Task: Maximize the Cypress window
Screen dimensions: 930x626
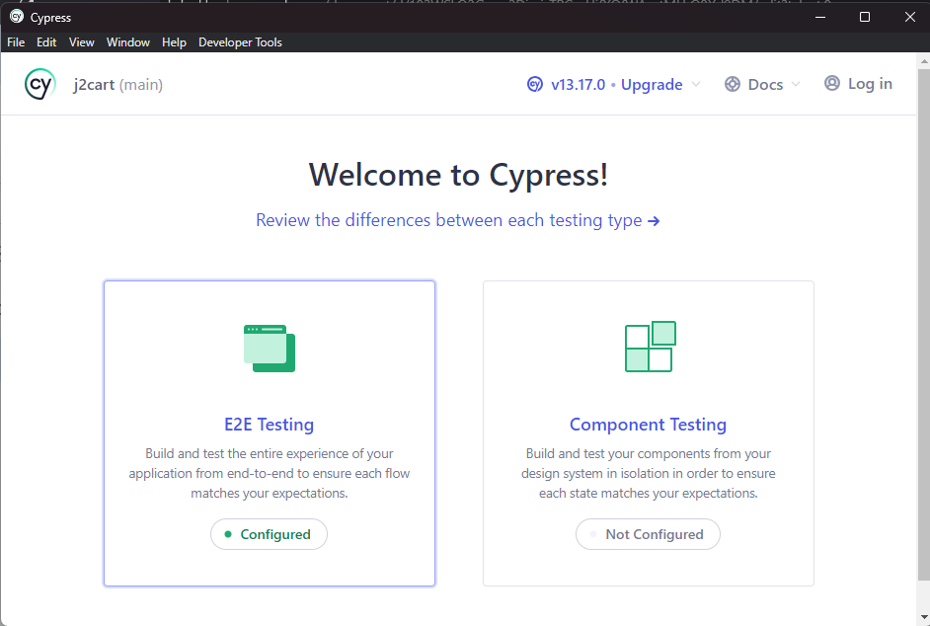Action: pos(865,17)
